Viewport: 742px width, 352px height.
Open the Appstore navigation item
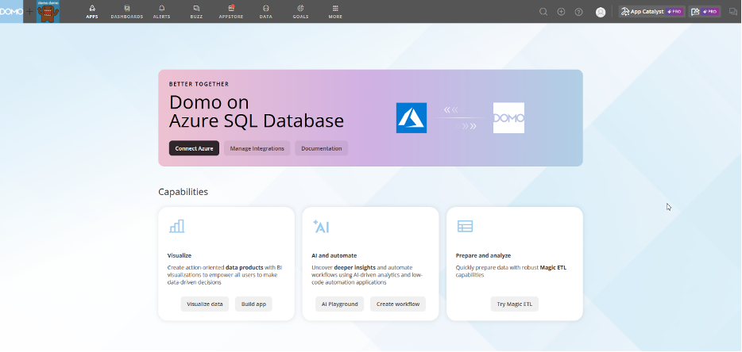[x=231, y=12]
